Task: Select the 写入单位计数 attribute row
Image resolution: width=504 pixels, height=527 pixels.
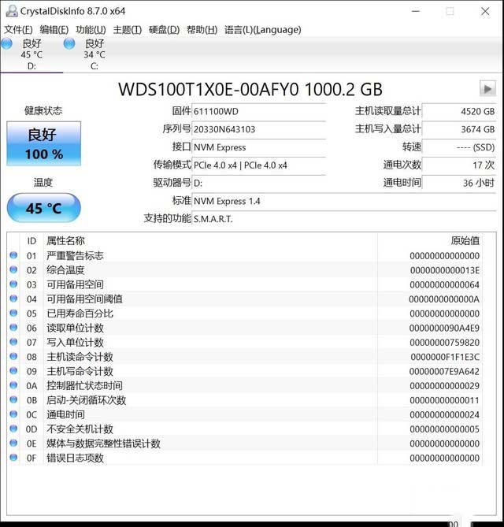Action: (x=245, y=342)
